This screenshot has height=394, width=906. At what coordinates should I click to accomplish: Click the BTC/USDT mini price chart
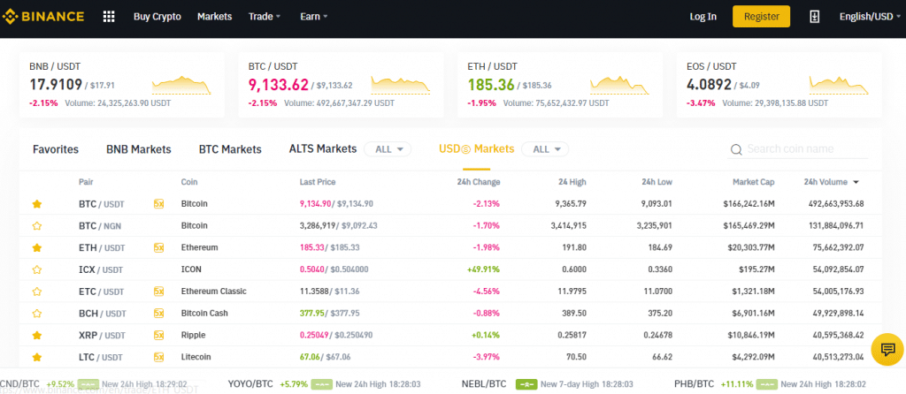401,85
